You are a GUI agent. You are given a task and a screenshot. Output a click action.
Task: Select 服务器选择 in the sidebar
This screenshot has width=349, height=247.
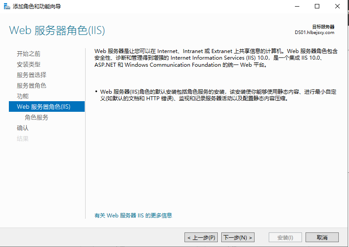[31, 75]
